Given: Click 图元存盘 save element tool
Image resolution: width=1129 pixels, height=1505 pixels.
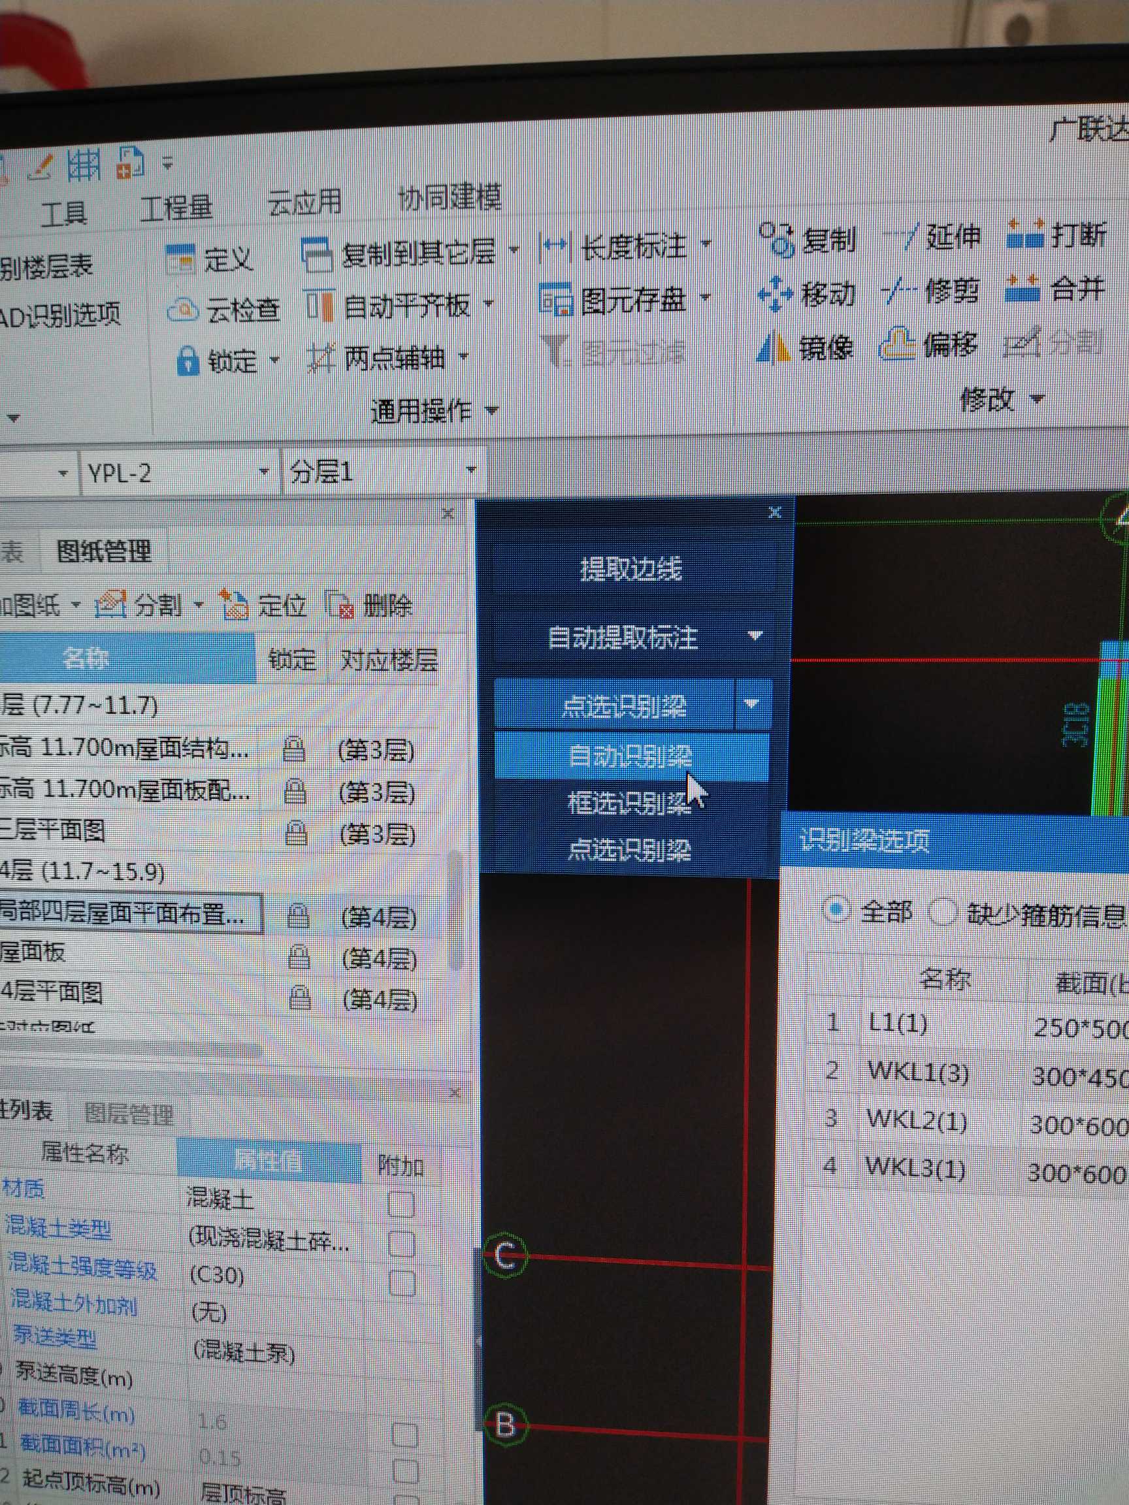Looking at the screenshot, I should click(x=613, y=299).
